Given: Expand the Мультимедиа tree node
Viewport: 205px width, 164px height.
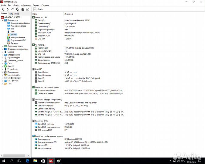Looking at the screenshot, I should [x=2, y=58].
